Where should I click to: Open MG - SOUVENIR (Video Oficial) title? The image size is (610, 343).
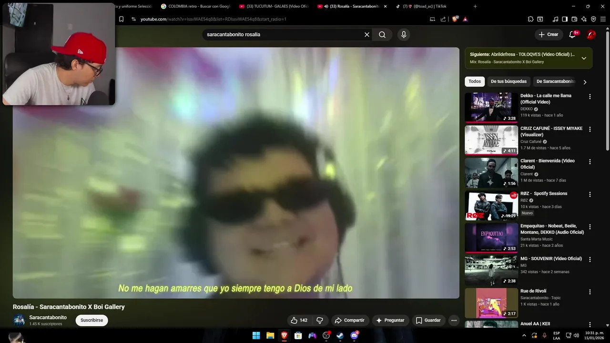point(551,259)
